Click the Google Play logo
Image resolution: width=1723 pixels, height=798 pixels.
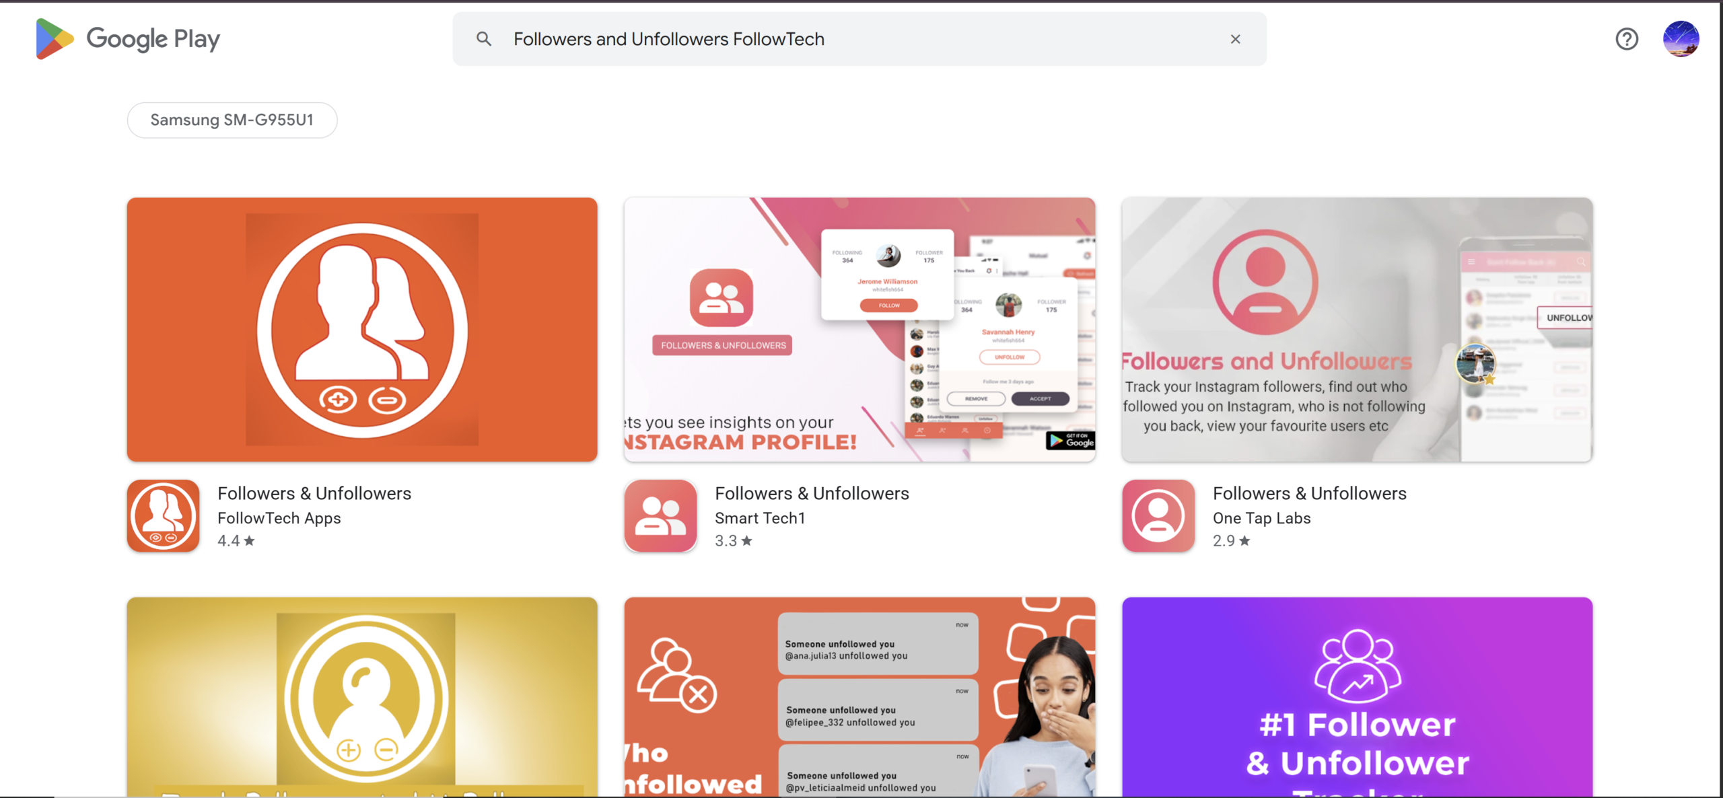(128, 39)
